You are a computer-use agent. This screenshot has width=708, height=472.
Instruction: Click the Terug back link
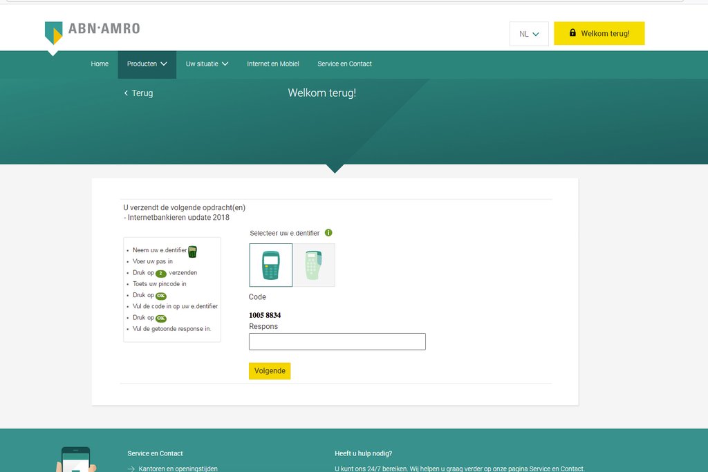tap(138, 93)
